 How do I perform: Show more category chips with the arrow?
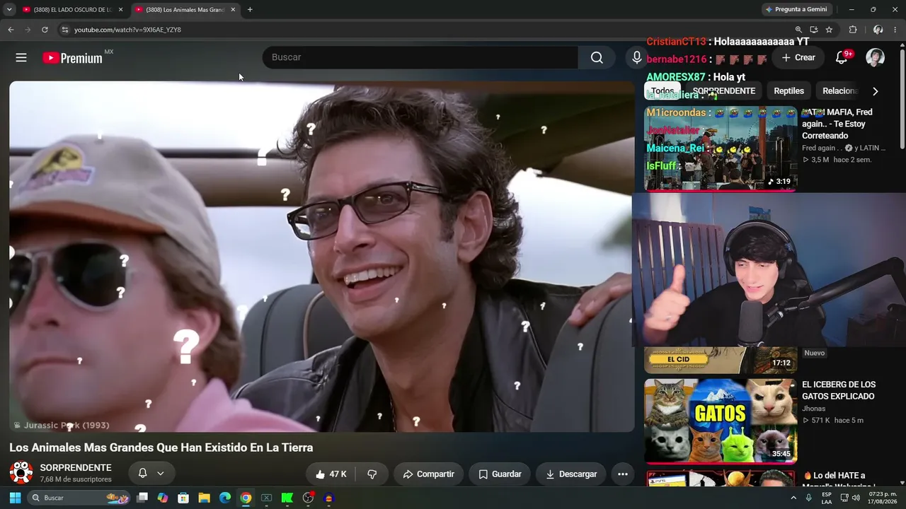876,91
